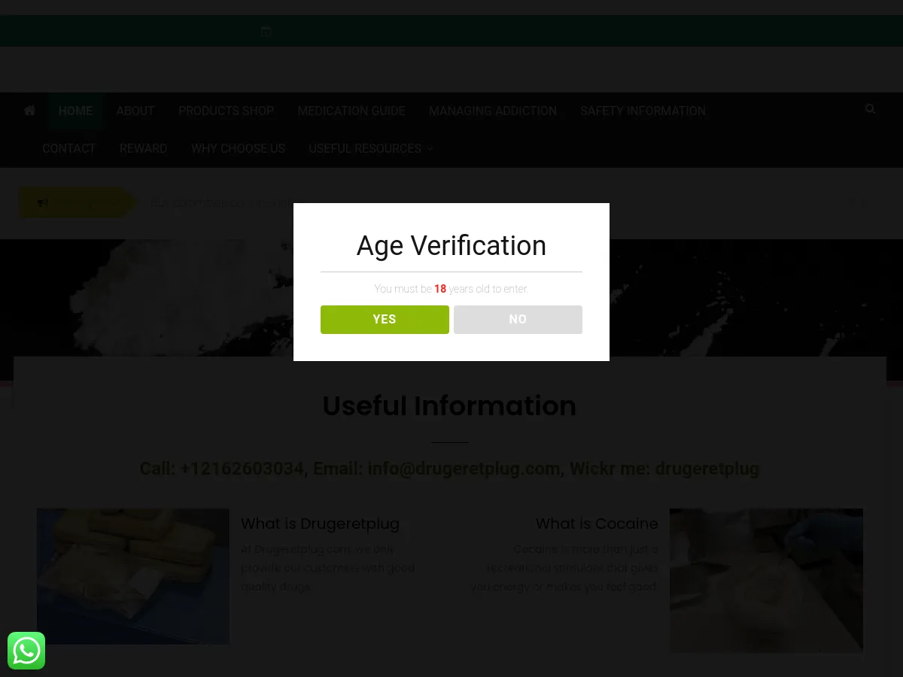Select the REWARD menu item
The height and width of the screenshot is (677, 903).
coord(143,149)
